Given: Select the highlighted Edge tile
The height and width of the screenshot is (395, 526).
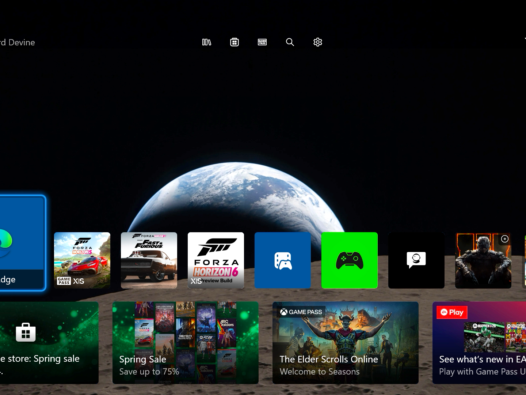Looking at the screenshot, I should [x=22, y=243].
